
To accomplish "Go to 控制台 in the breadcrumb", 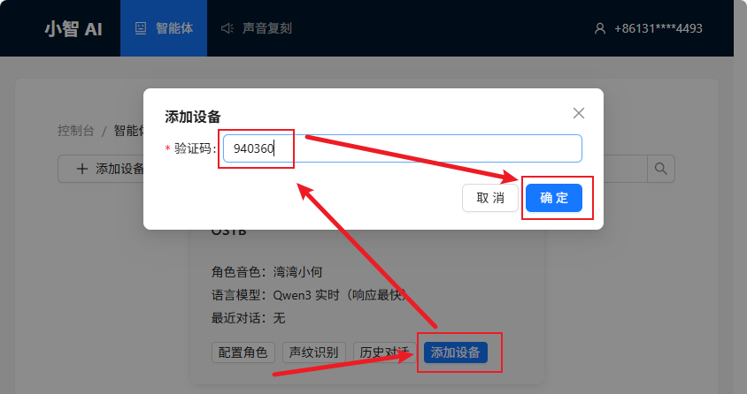I will [75, 131].
